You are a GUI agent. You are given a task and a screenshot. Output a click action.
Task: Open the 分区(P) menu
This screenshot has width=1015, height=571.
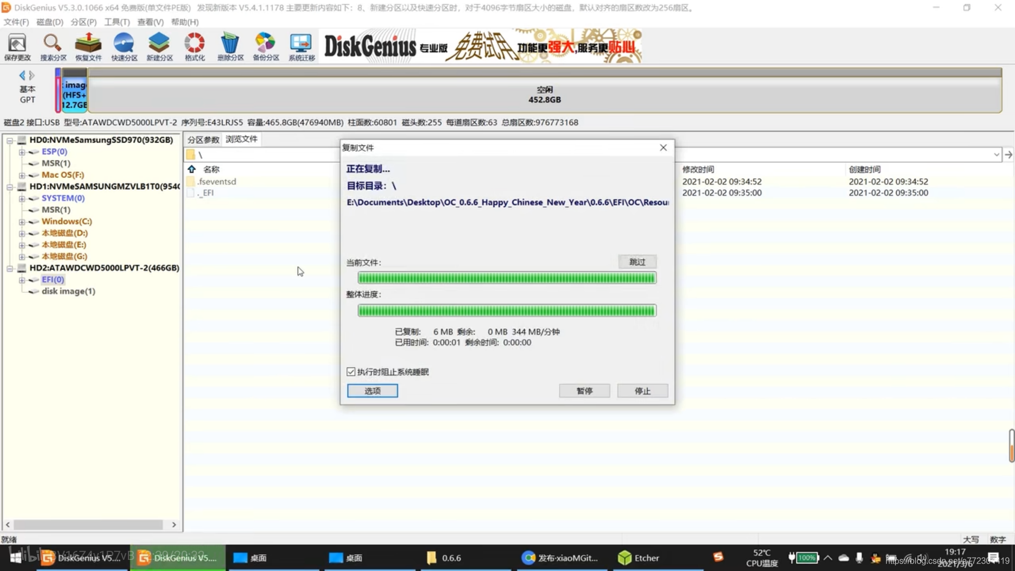point(84,22)
